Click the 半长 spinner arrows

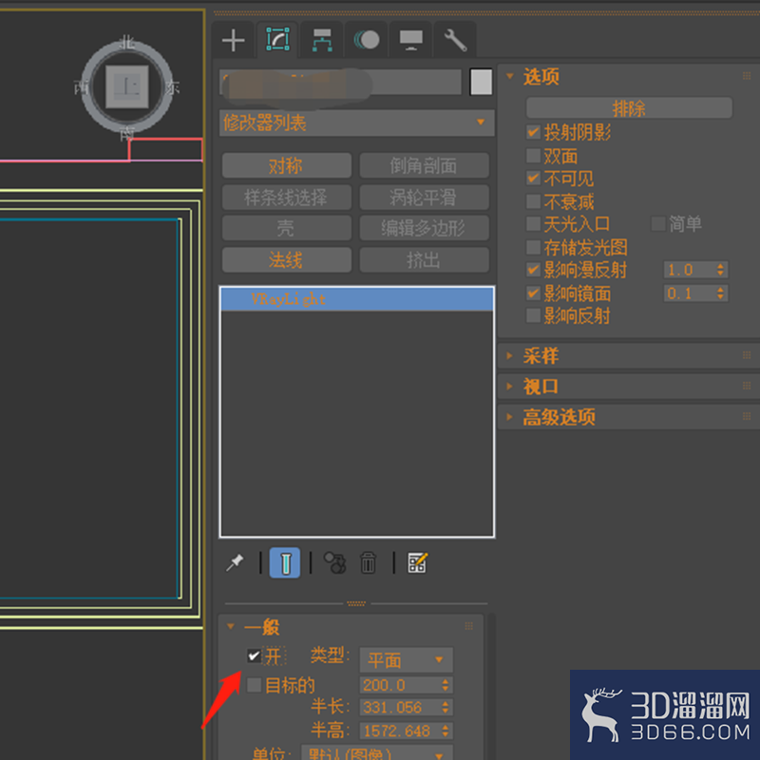click(446, 707)
